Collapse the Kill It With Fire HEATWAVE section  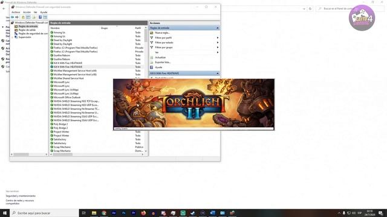point(218,74)
